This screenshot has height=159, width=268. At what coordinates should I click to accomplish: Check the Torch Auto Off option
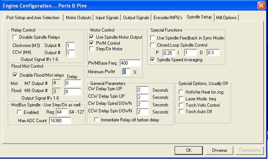click(181, 112)
